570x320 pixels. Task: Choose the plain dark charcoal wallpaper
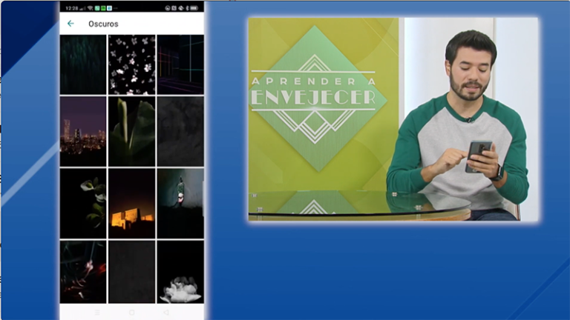(x=131, y=272)
